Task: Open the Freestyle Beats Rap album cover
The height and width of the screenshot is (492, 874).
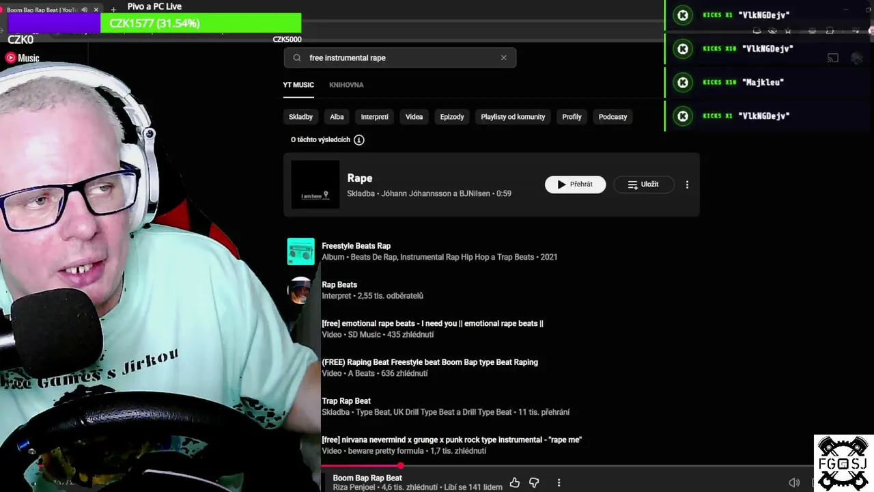Action: point(300,251)
